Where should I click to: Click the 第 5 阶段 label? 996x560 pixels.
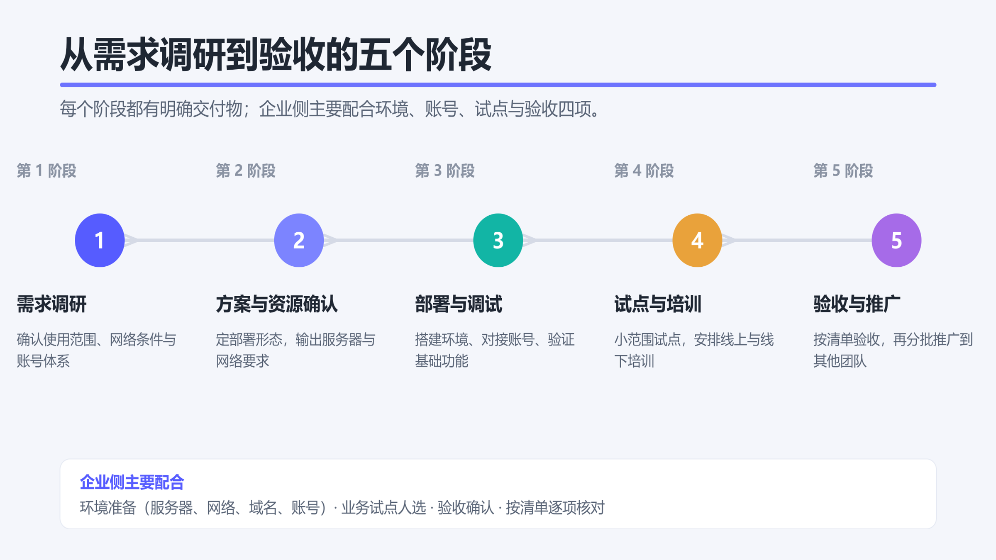coord(843,170)
